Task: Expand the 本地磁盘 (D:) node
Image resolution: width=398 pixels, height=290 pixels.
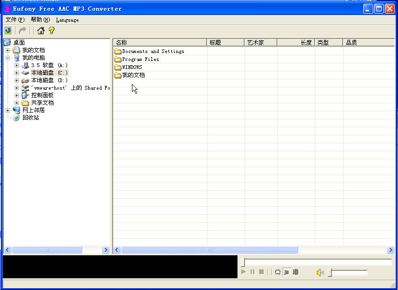Action: click(17, 80)
